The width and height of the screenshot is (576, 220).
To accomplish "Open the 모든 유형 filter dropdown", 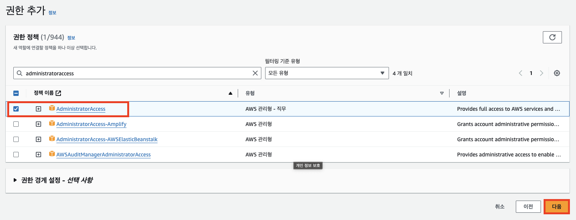I will tap(327, 73).
